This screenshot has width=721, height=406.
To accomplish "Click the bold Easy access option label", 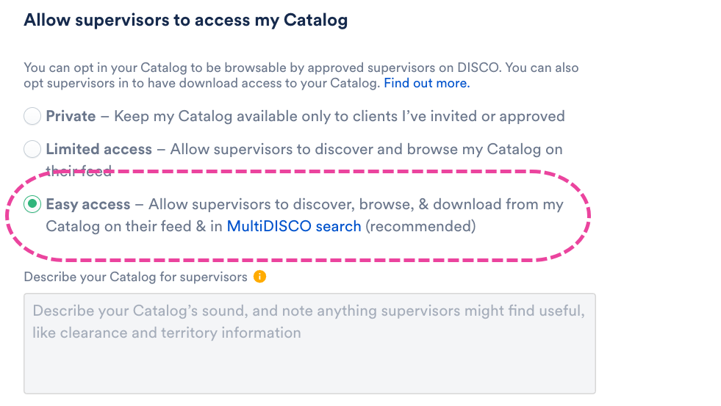I will pyautogui.click(x=88, y=204).
